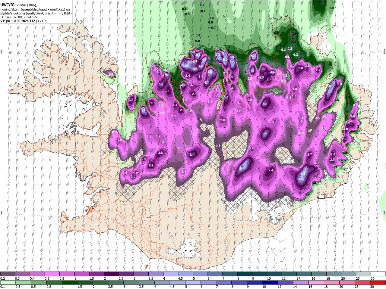This screenshot has width=386, height=289.
Task: Select the pale pink swatch above lower-scale label 16
Action: click(316, 282)
